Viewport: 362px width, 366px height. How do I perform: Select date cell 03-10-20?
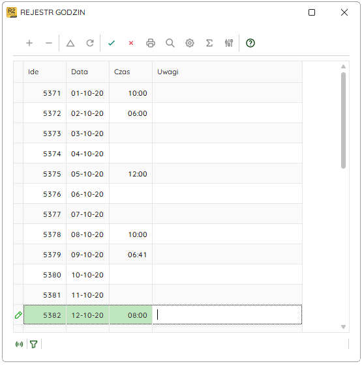click(x=87, y=134)
